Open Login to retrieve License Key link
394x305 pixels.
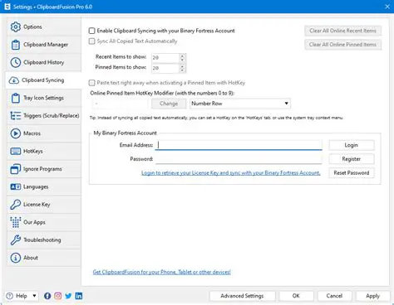click(x=231, y=173)
